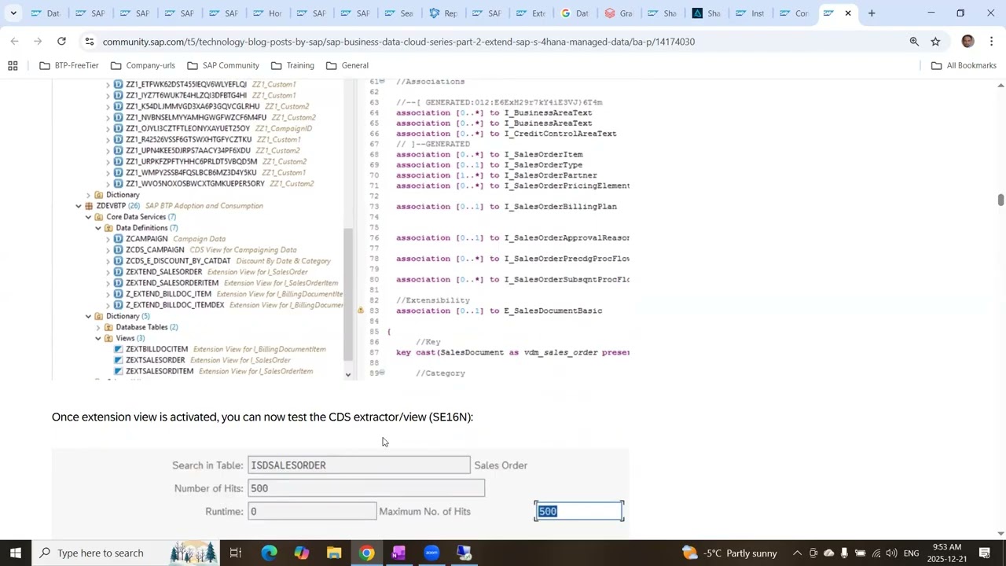Click the tree panel scrollbar thumb
The image size is (1006, 566).
pos(349,294)
